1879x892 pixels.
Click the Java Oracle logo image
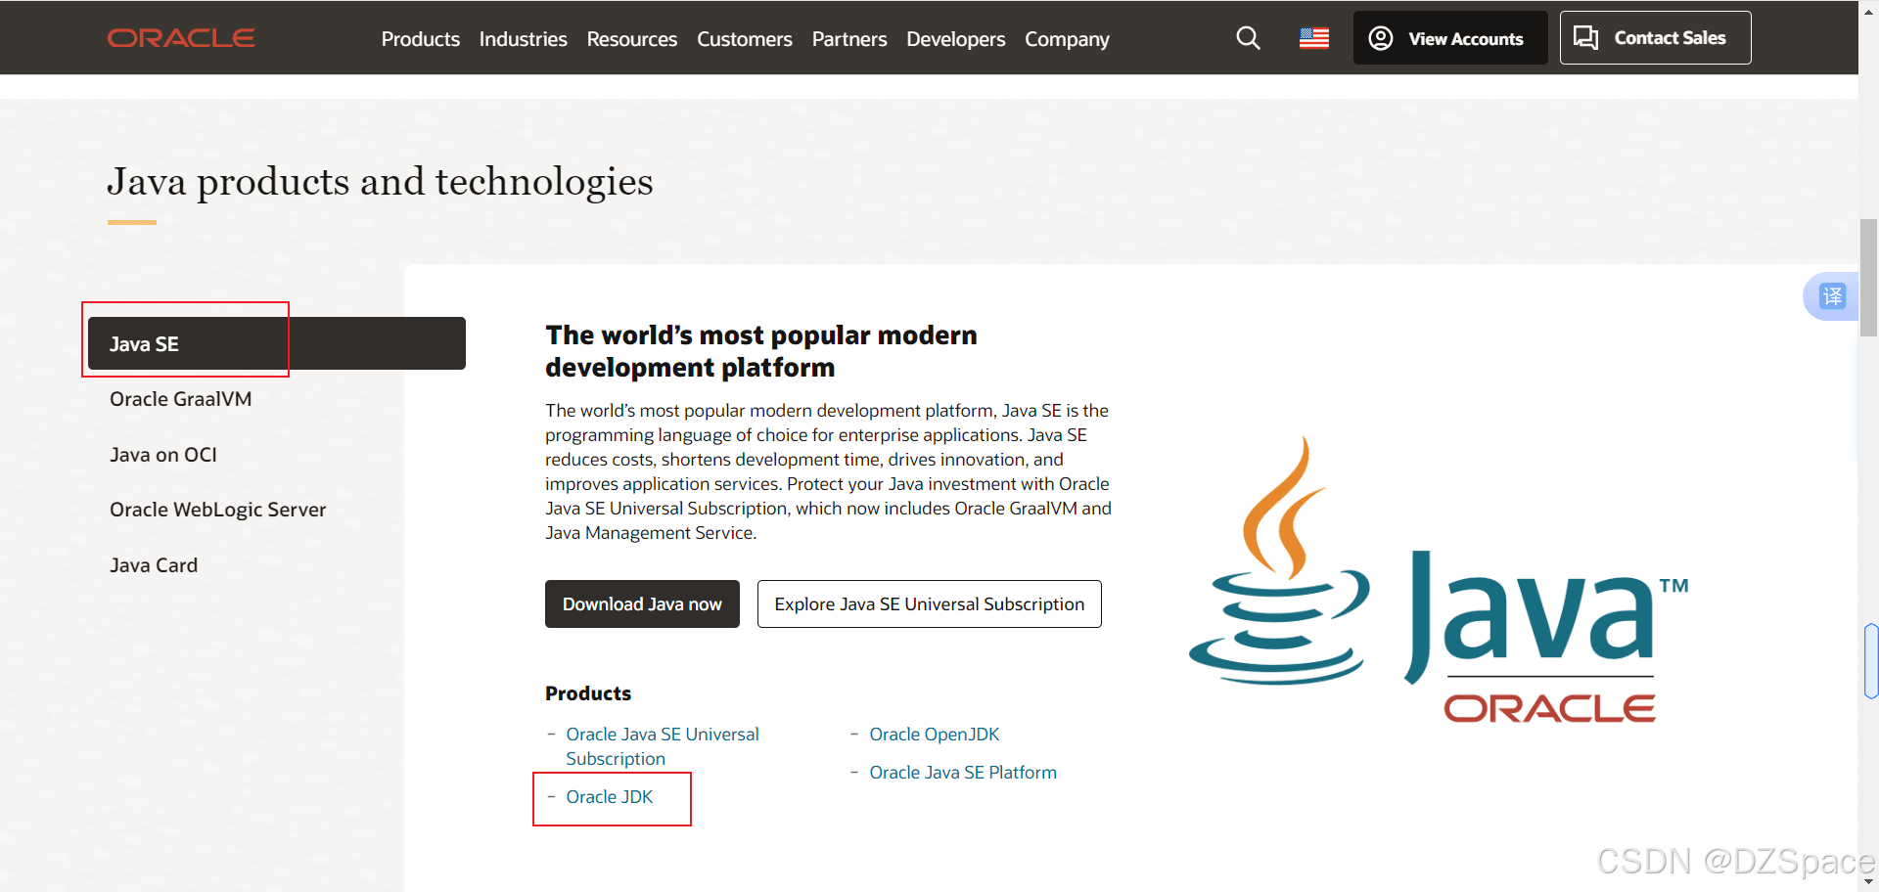coord(1439,579)
